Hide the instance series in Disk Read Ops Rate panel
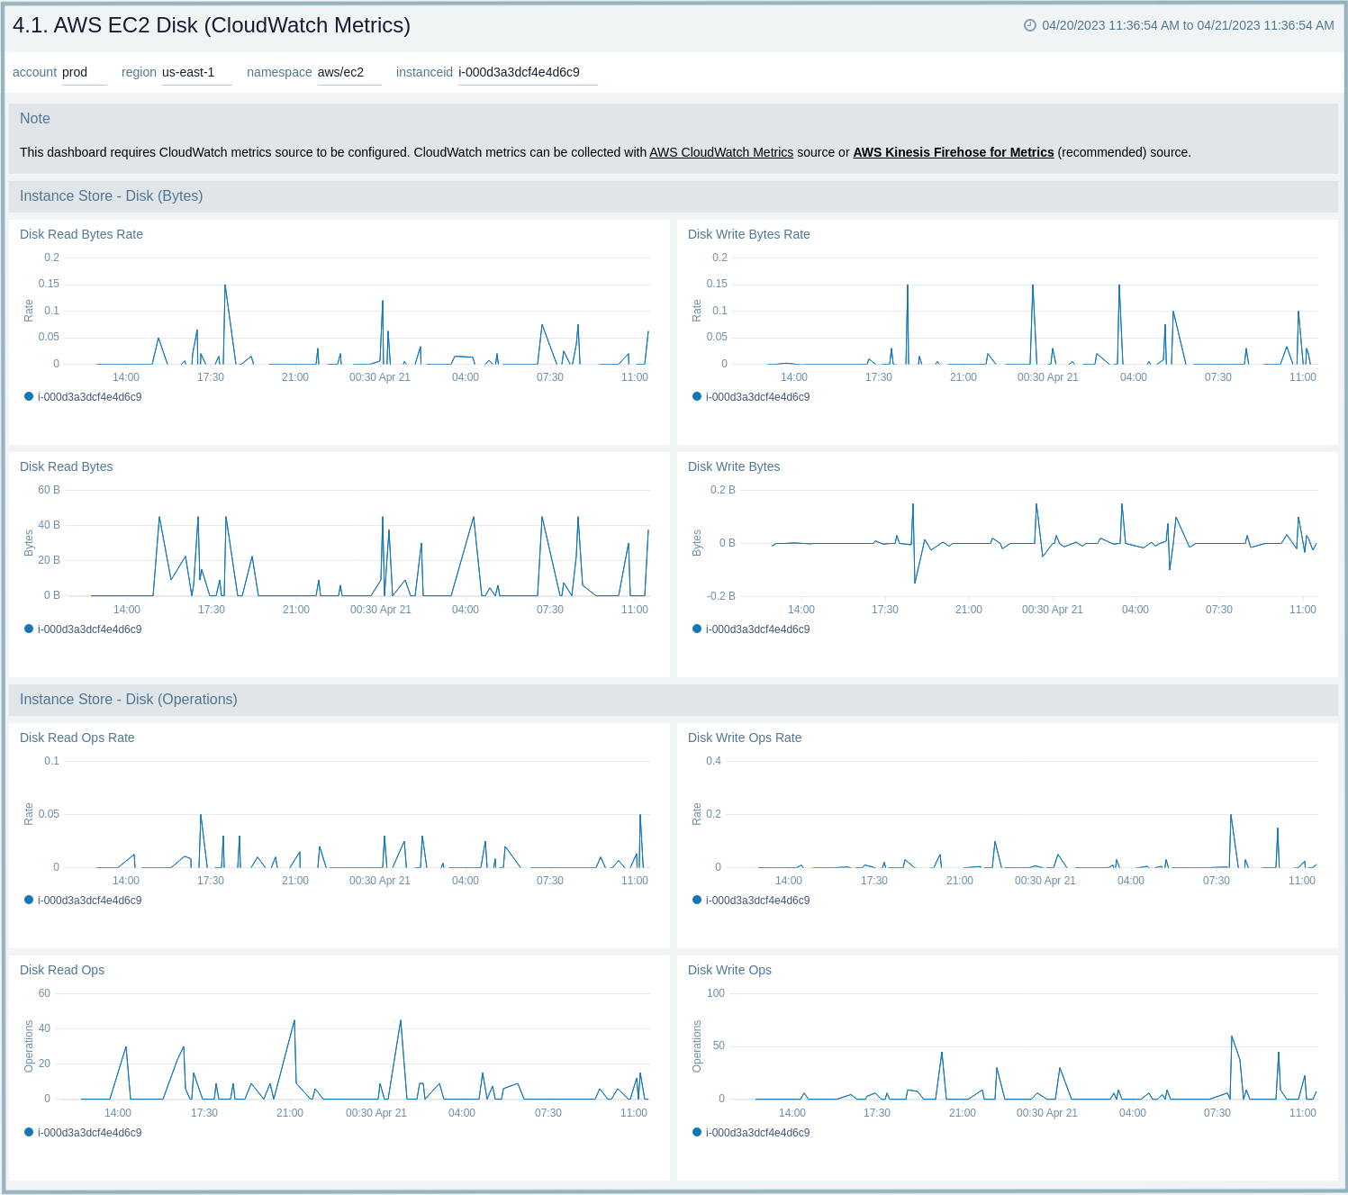Image resolution: width=1348 pixels, height=1195 pixels. [28, 899]
